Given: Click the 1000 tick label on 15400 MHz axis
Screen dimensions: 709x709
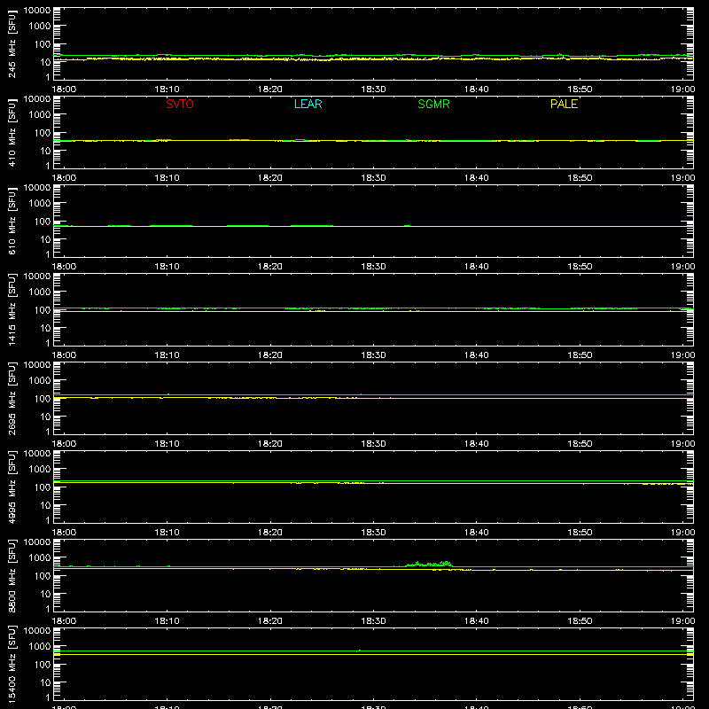Looking at the screenshot, I should click(x=40, y=647).
